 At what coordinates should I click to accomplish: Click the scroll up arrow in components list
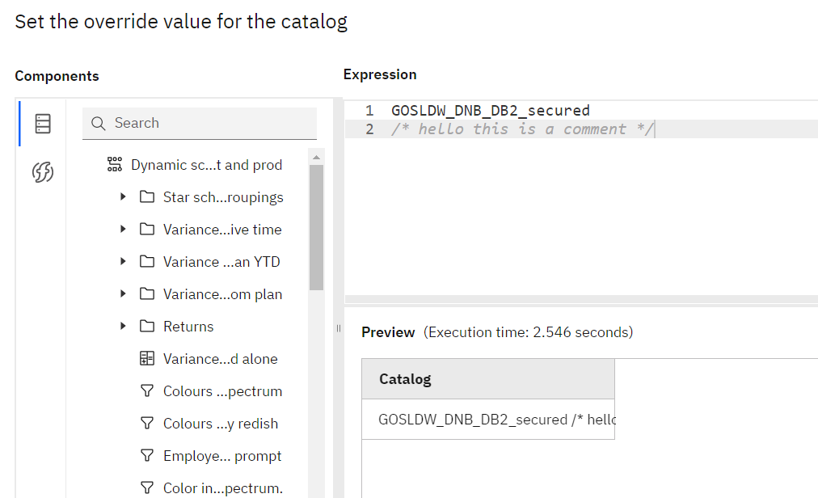pyautogui.click(x=316, y=157)
